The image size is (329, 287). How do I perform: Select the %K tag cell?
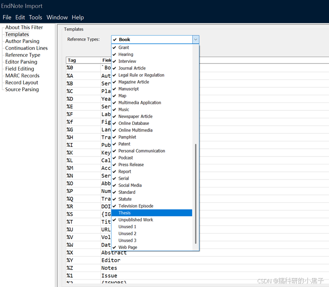click(x=83, y=153)
